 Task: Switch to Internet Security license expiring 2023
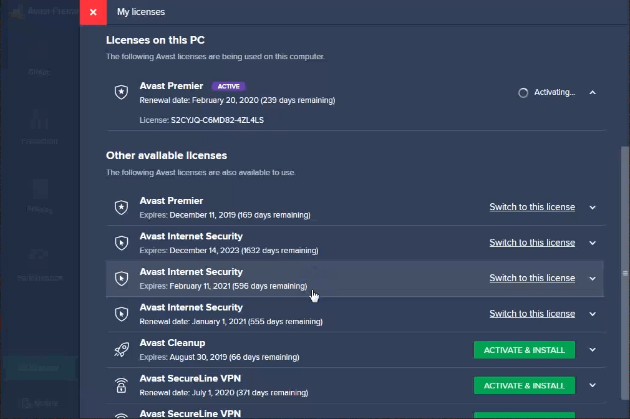point(532,243)
